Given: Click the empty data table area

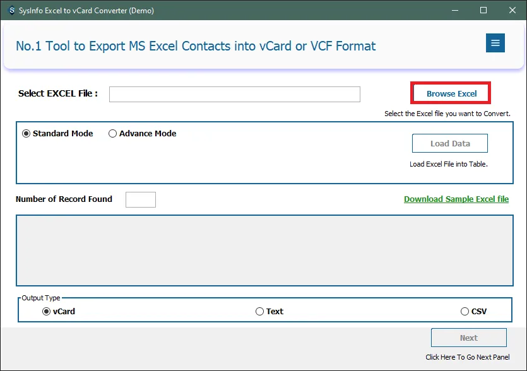Looking at the screenshot, I should pyautogui.click(x=264, y=250).
